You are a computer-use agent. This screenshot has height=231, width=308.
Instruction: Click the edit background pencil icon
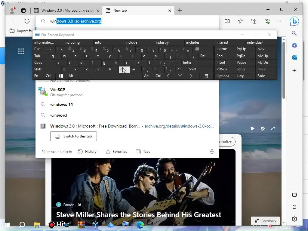pos(263,128)
